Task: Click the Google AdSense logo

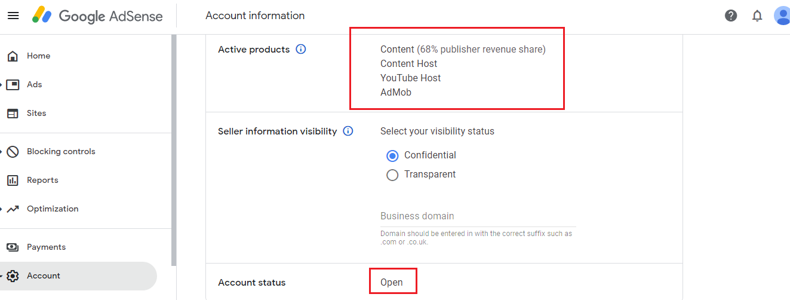Action: point(97,16)
